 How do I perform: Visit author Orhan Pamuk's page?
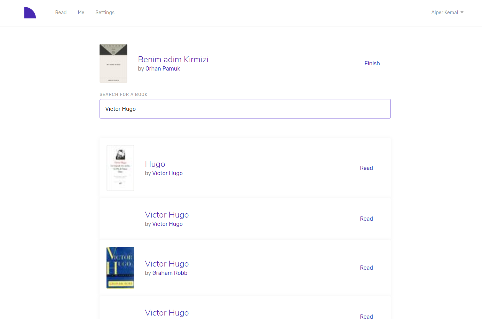click(x=163, y=69)
